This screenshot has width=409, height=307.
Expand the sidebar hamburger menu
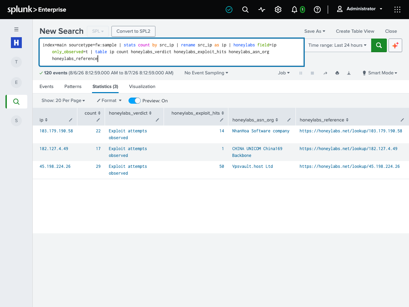pos(16,29)
